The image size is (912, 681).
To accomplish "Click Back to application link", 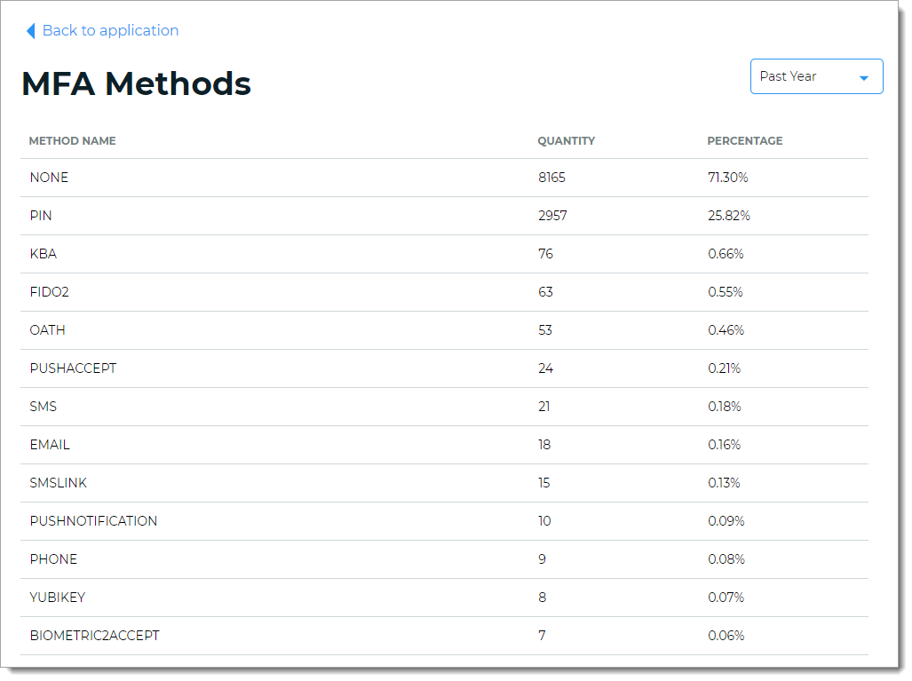I will click(x=110, y=30).
